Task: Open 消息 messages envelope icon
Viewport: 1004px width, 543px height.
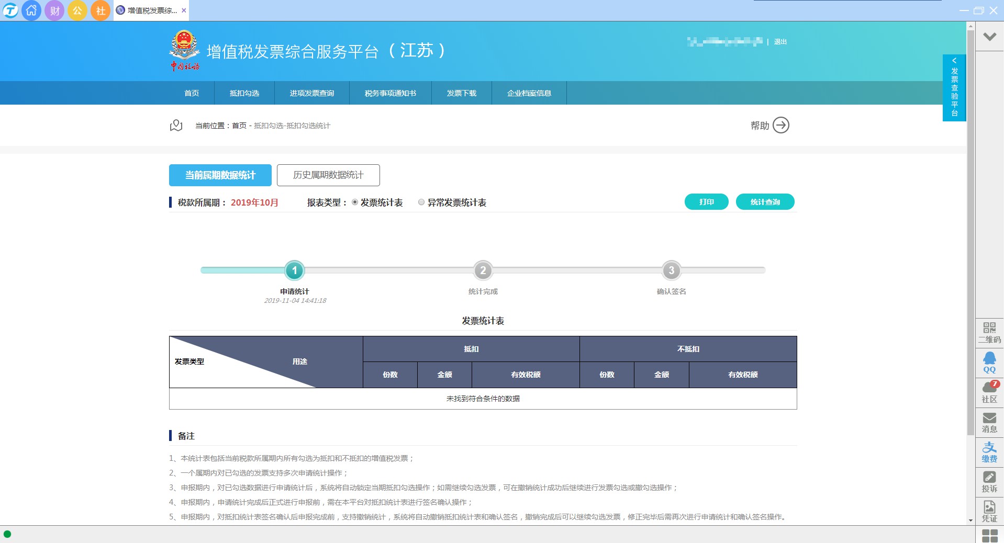Action: coord(989,422)
